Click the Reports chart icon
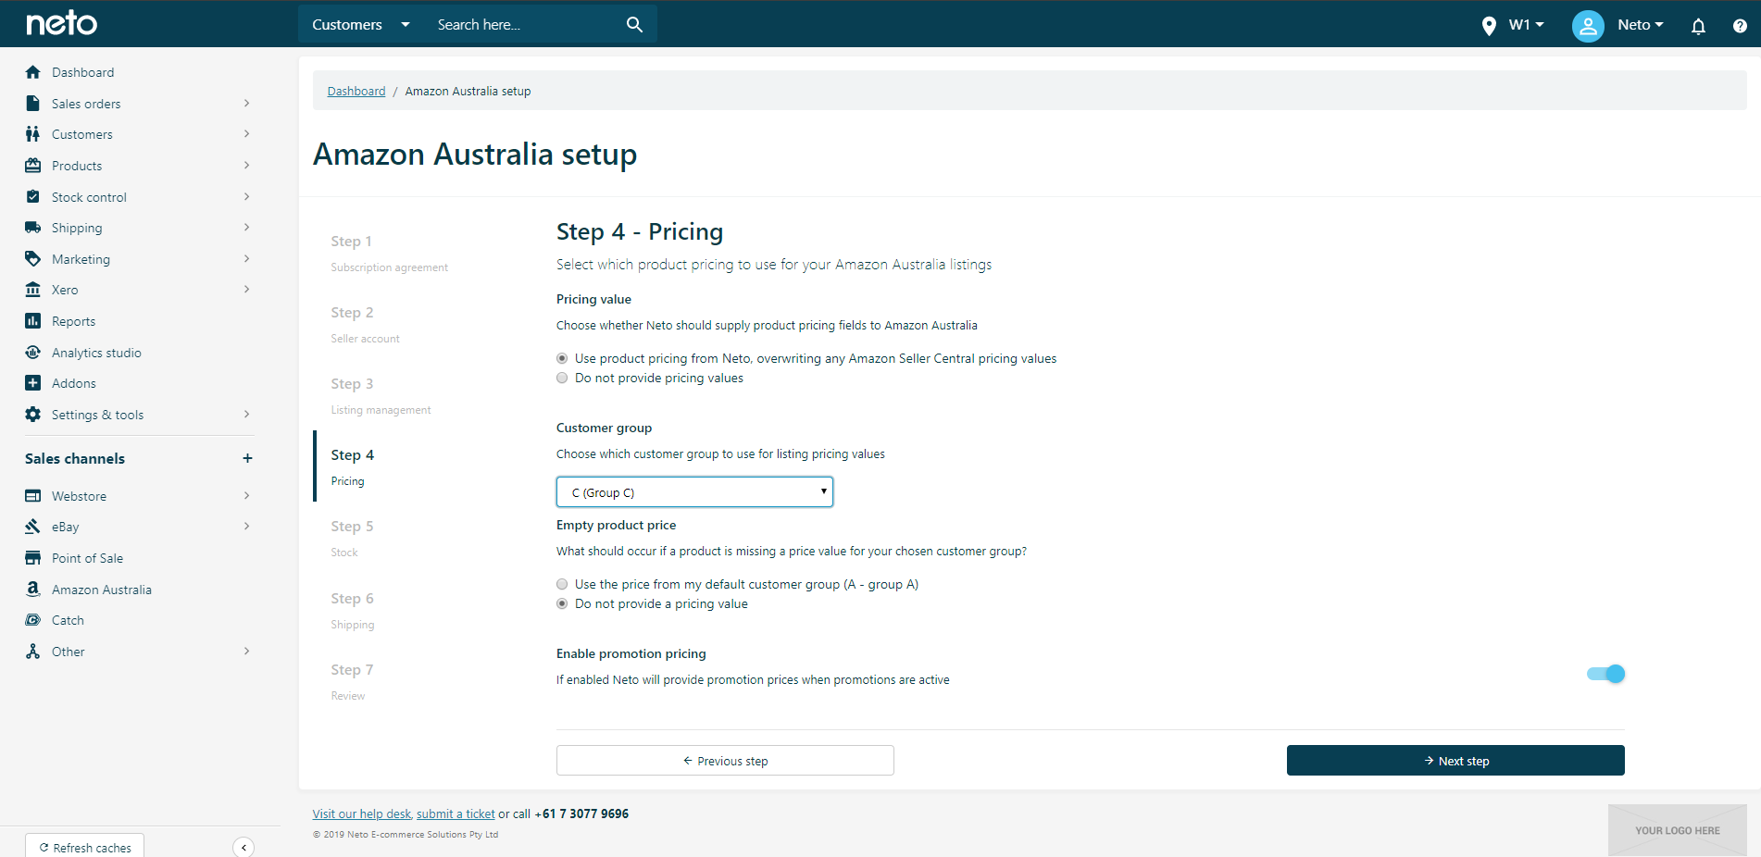Image resolution: width=1761 pixels, height=857 pixels. click(33, 321)
